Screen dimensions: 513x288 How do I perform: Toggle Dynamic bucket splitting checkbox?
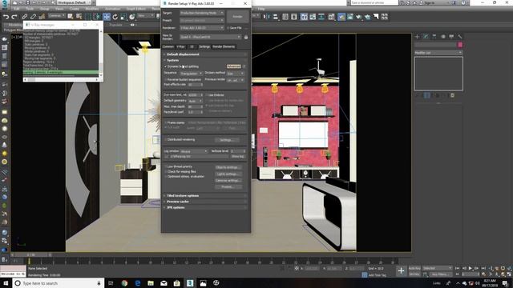(165, 66)
